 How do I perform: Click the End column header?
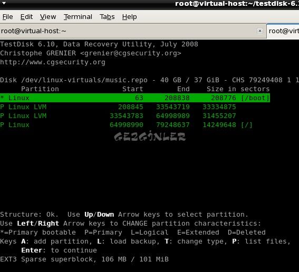click(184, 89)
